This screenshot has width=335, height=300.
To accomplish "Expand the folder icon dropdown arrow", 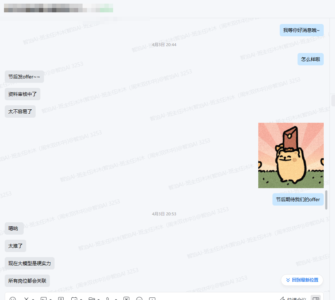I will point(99,299).
